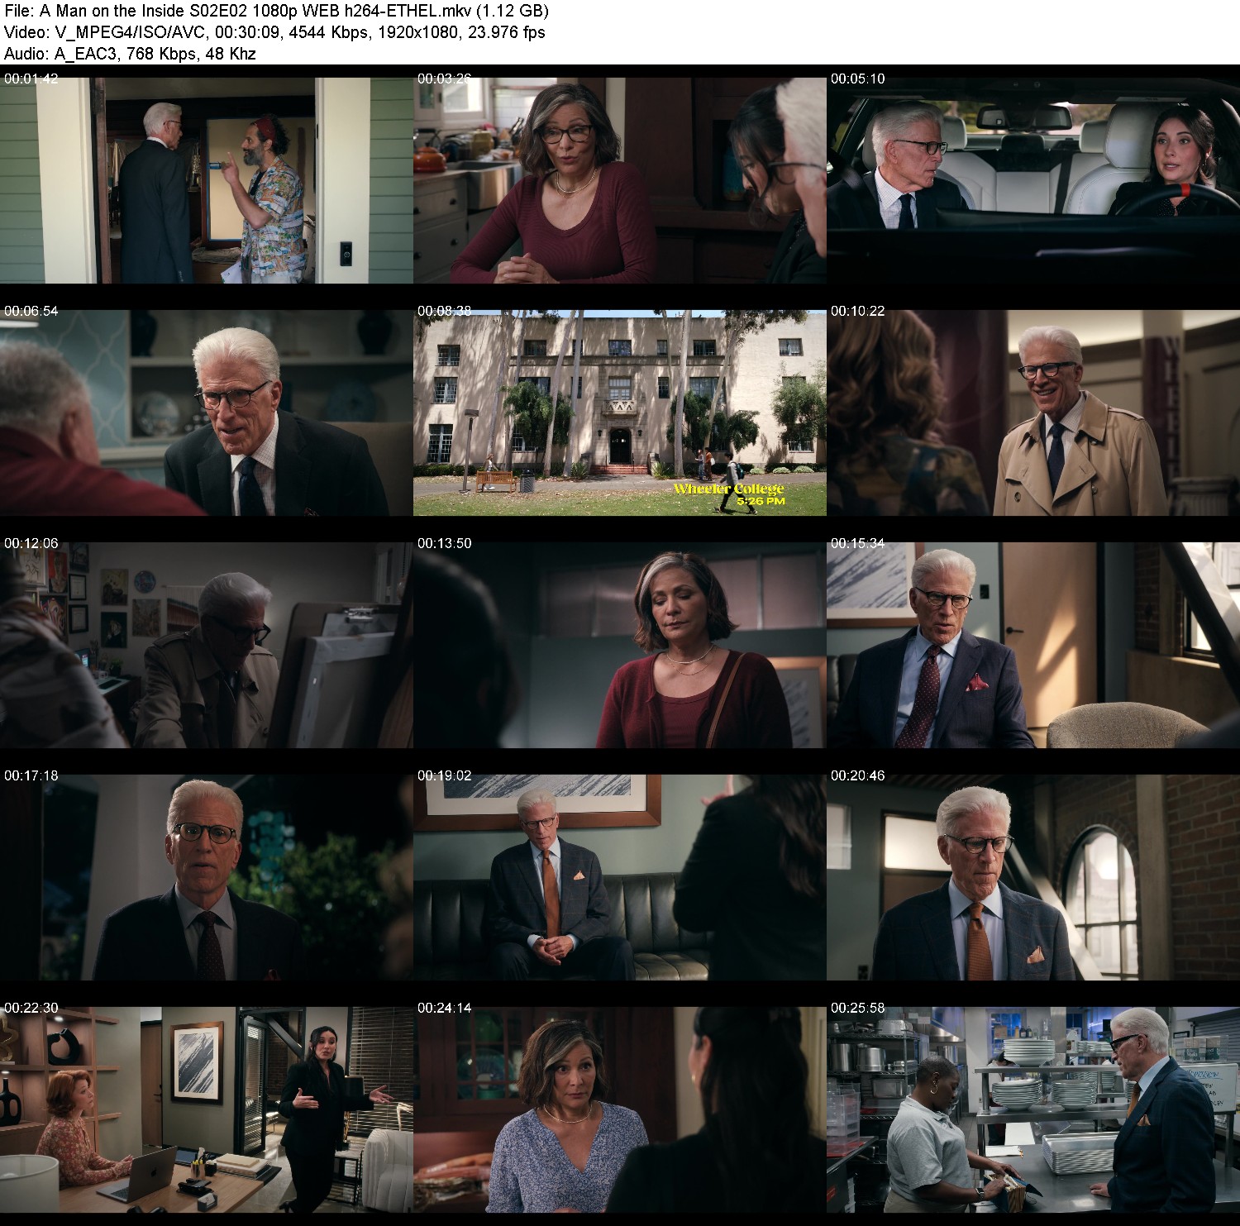Open the thumbnail at 00:01:42
Screen dimensions: 1240x1226
pyautogui.click(x=206, y=180)
